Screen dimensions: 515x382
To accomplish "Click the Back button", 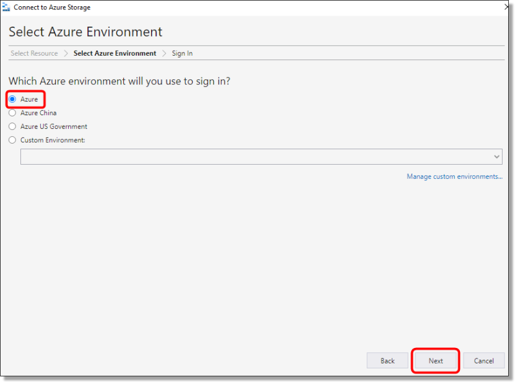I will [x=387, y=360].
